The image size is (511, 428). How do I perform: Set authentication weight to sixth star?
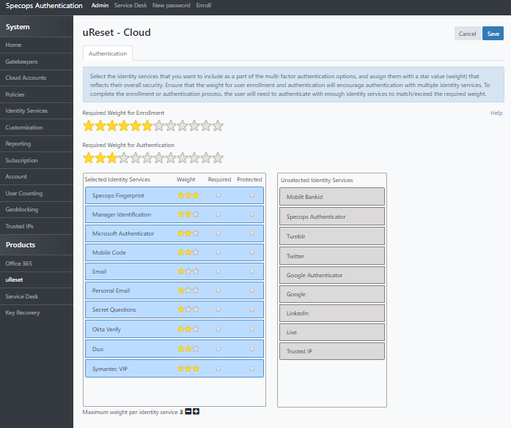(147, 158)
